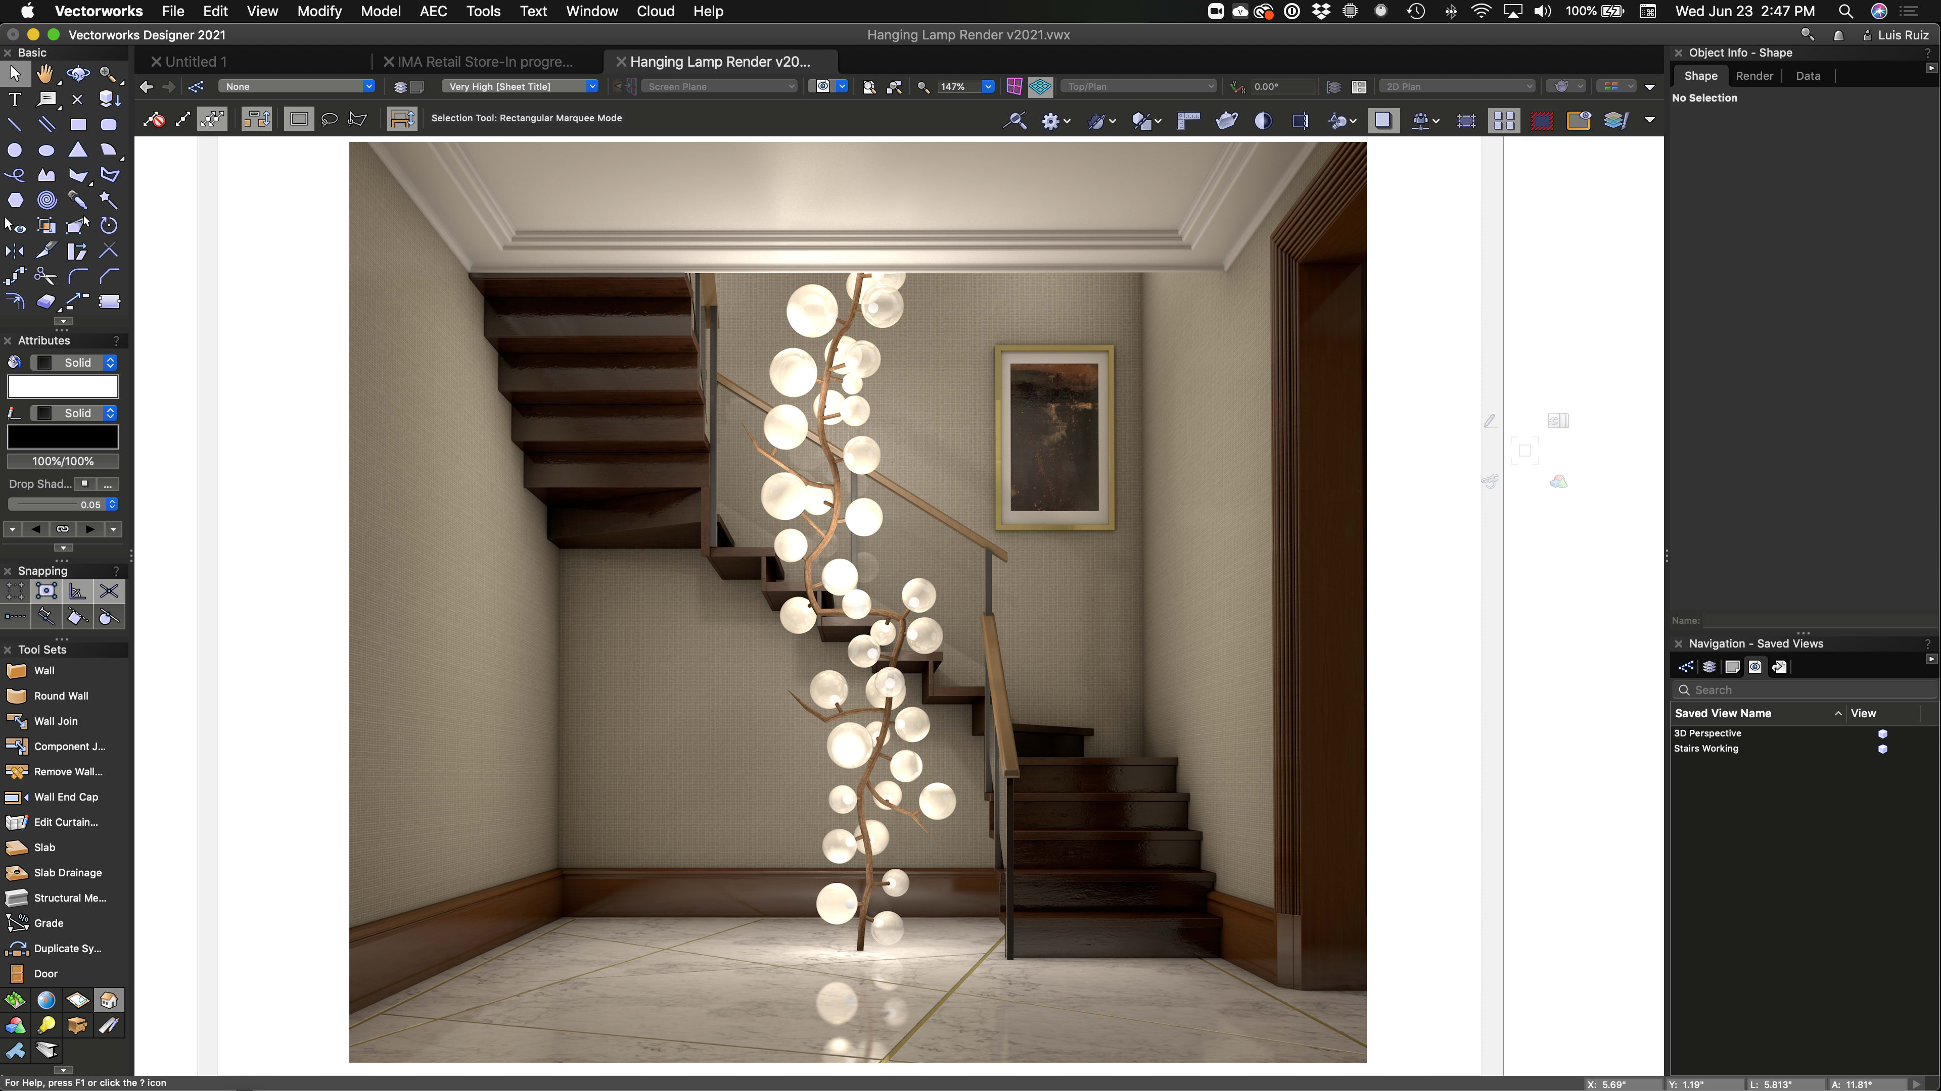This screenshot has width=1941, height=1091.
Task: Select the Rectangle tool
Action: point(78,124)
